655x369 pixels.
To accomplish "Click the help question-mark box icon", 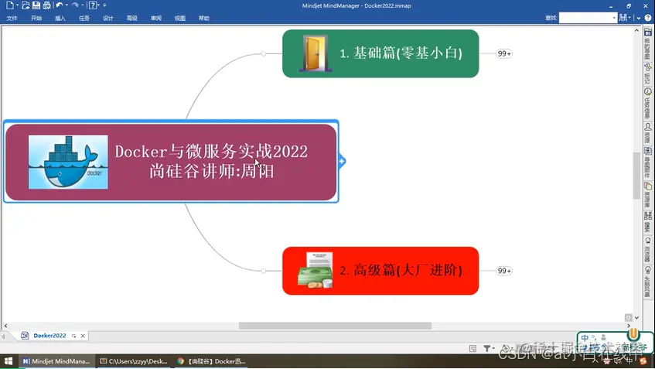I will [x=93, y=5].
